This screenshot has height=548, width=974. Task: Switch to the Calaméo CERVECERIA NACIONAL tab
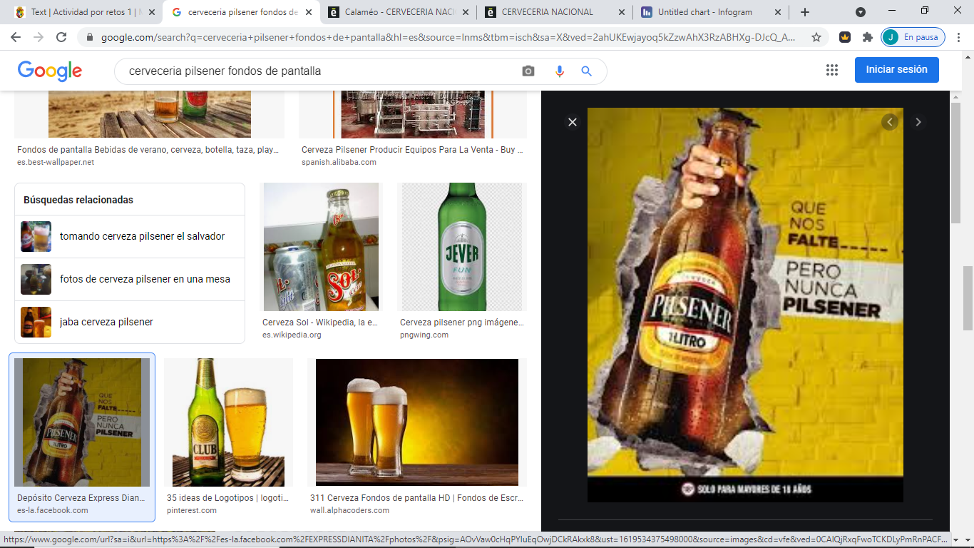tap(401, 11)
